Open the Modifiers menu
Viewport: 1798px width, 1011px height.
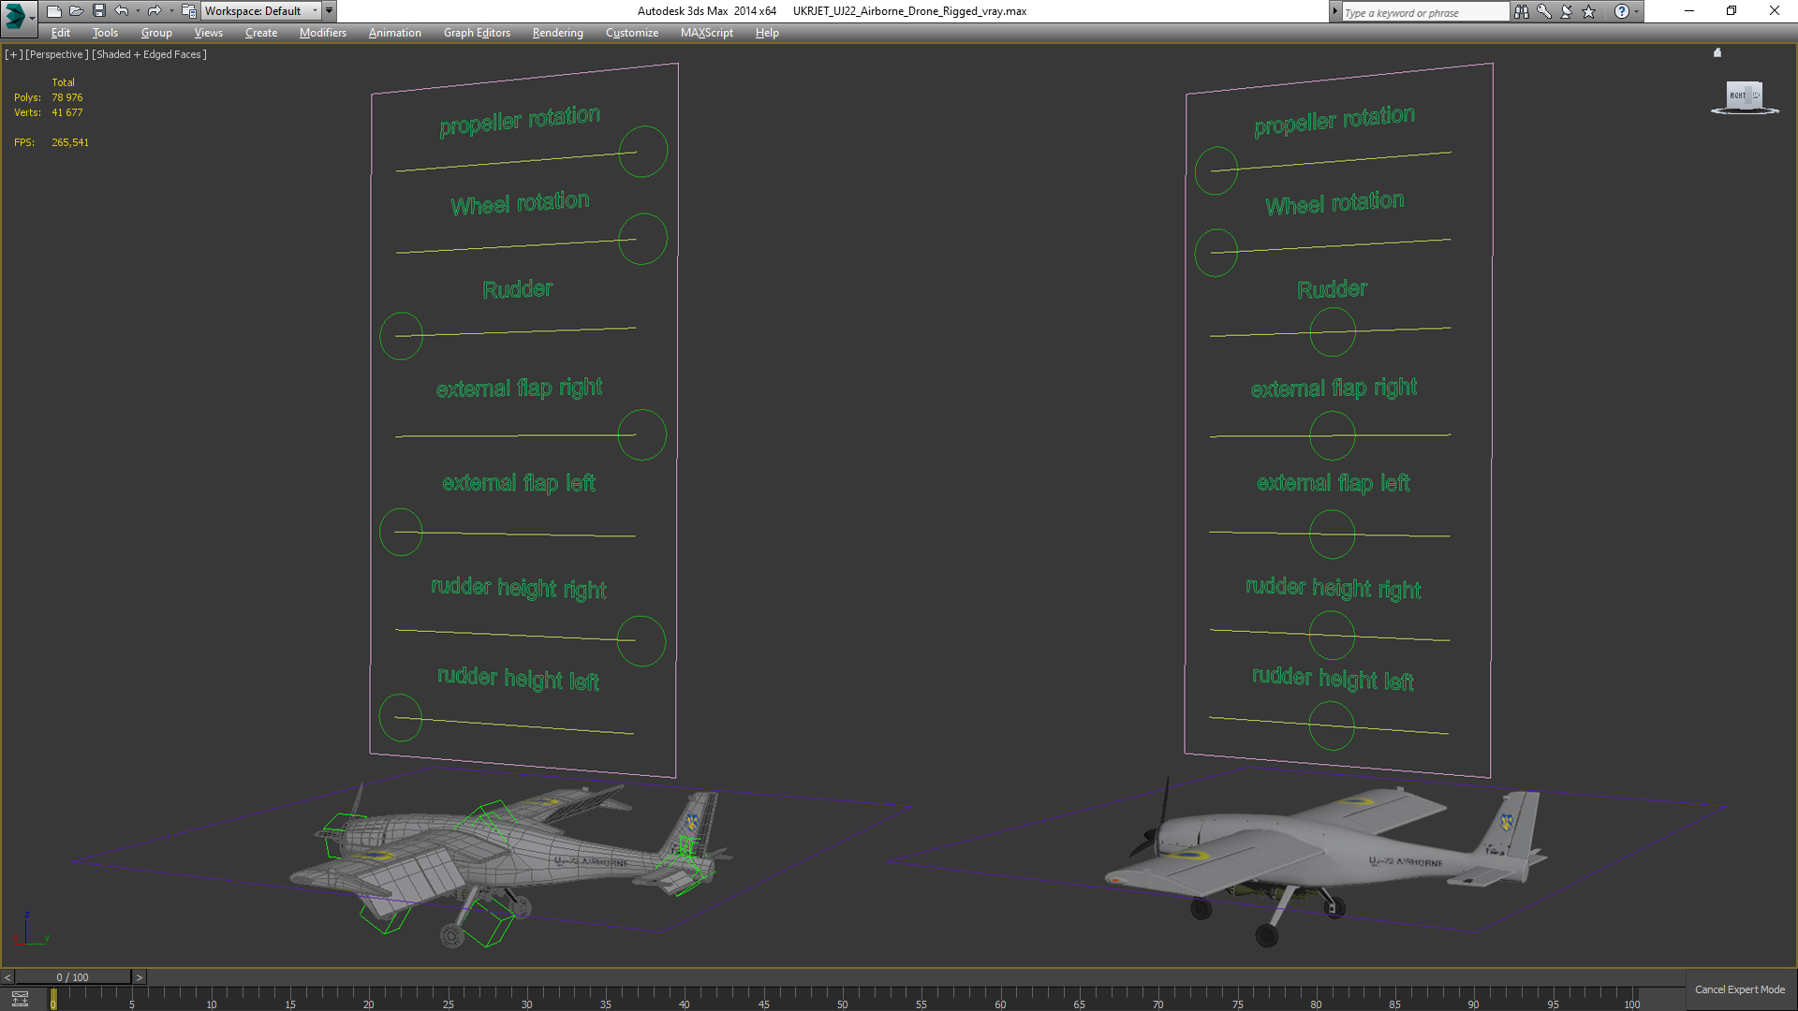(x=322, y=33)
